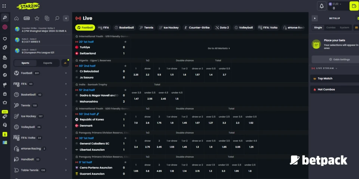The width and height of the screenshot is (359, 179).
Task: Open the search magnifier in sports nav
Action: point(57,18)
